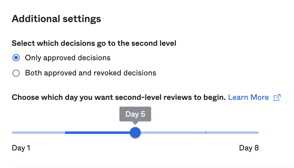
Task: Click the right tick mark on the slider track
Action: (x=206, y=133)
